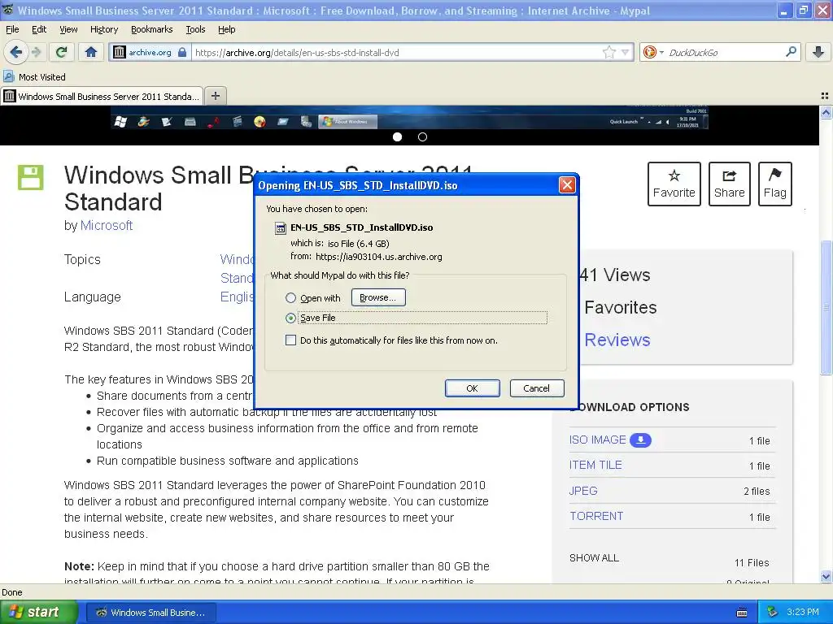Click the screenshot thumbnail in the carousel
The image size is (833, 624).
click(409, 117)
